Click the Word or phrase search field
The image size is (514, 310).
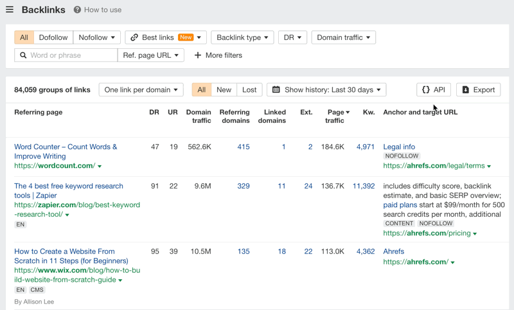point(72,55)
